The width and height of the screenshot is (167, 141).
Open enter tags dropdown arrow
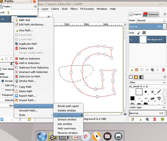click(164, 107)
